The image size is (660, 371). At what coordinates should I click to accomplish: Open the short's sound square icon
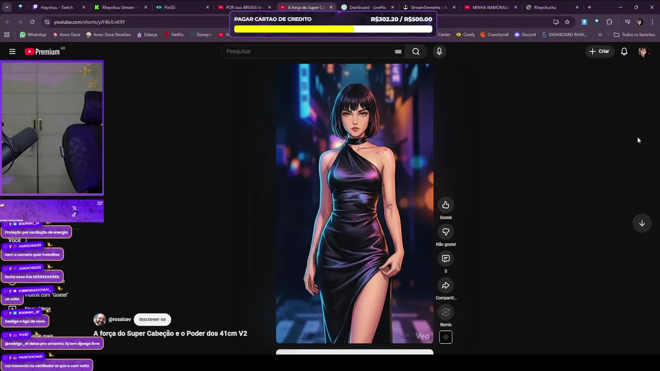tap(445, 338)
